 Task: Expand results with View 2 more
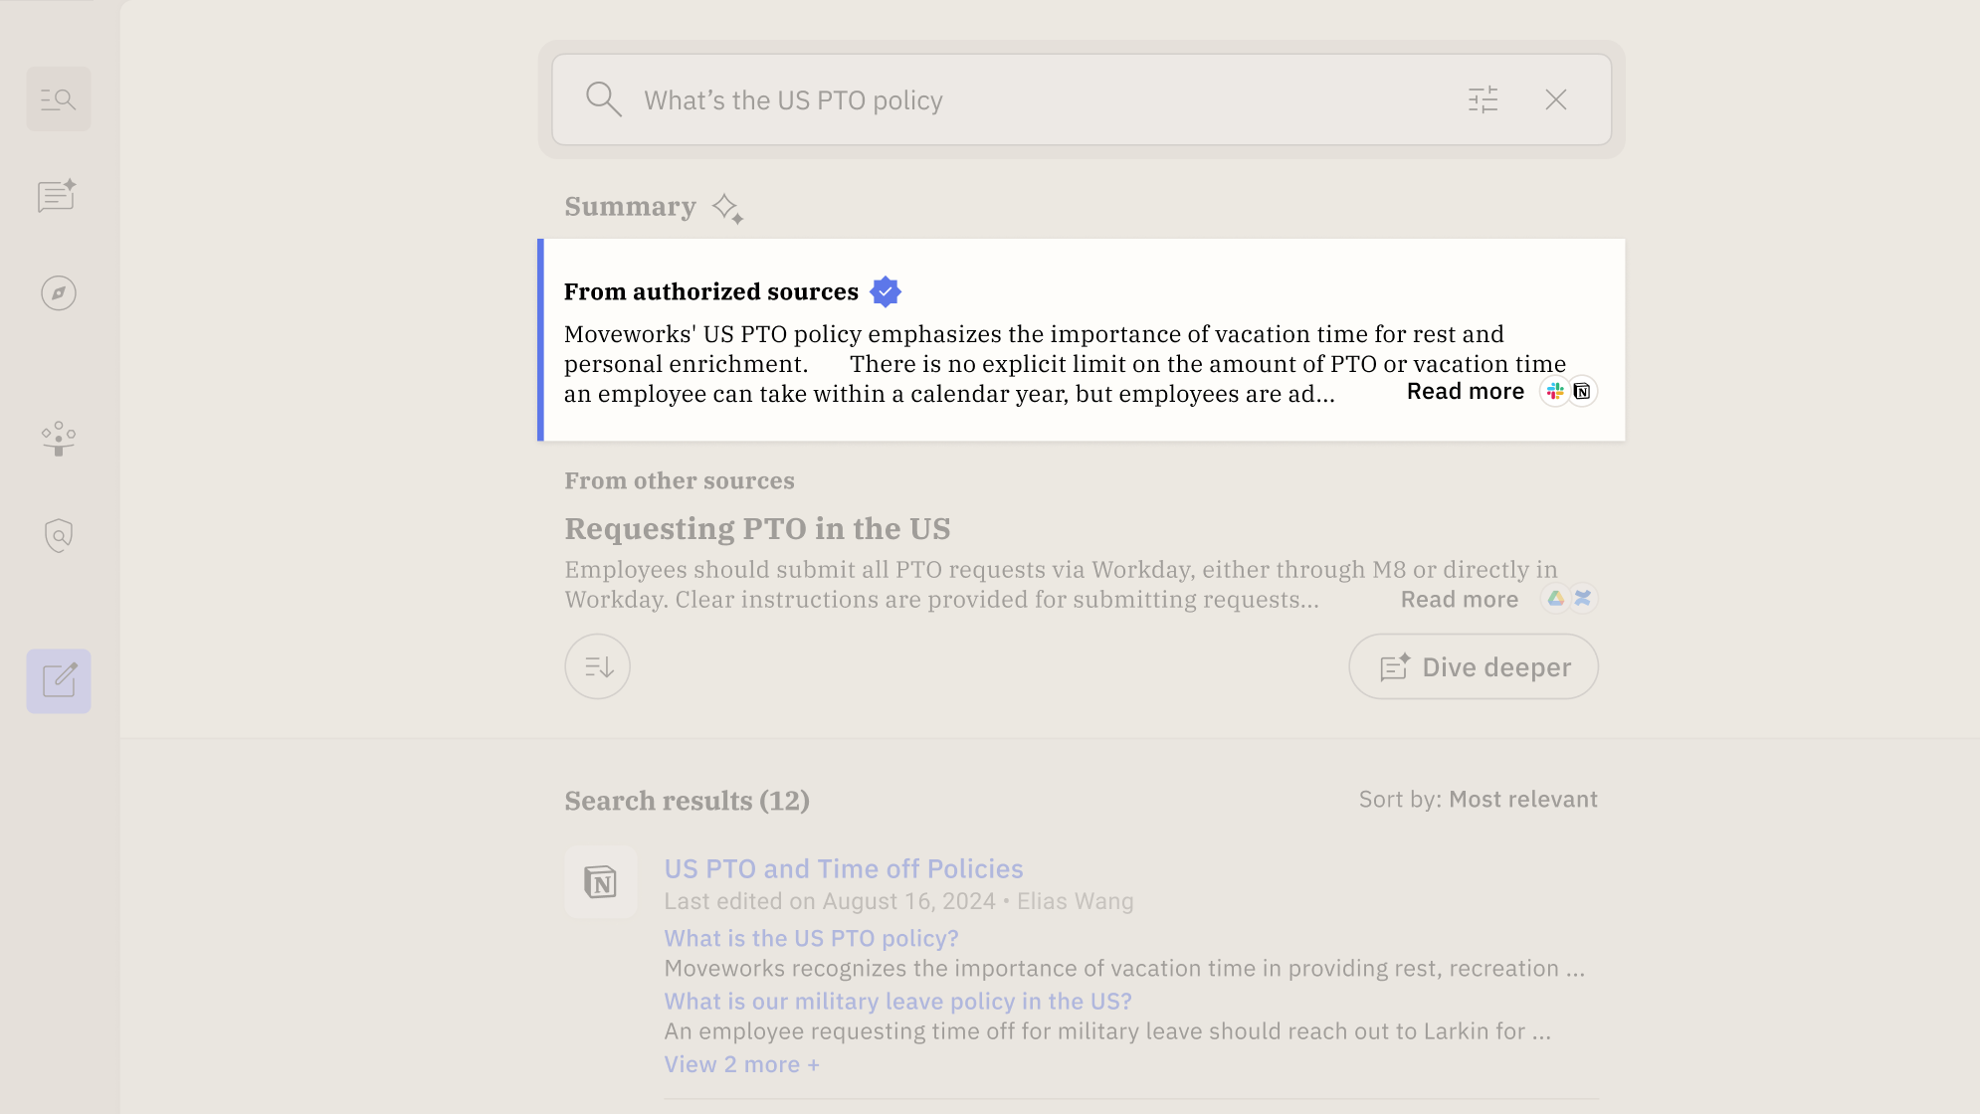741,1064
